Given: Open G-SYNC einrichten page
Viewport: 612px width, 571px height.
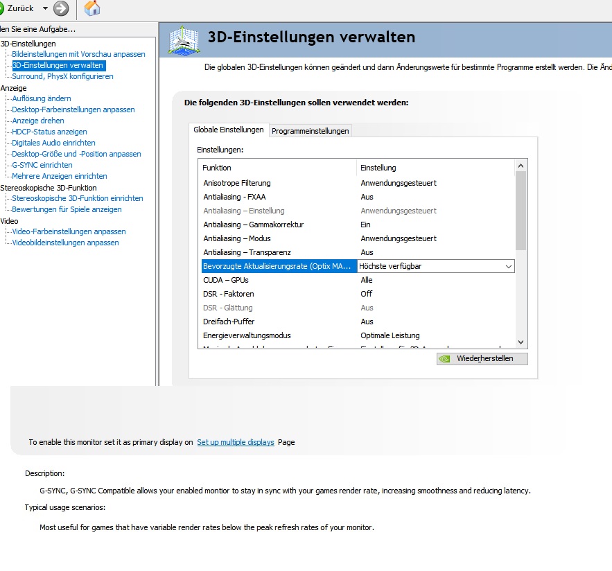Looking at the screenshot, I should click(42, 165).
